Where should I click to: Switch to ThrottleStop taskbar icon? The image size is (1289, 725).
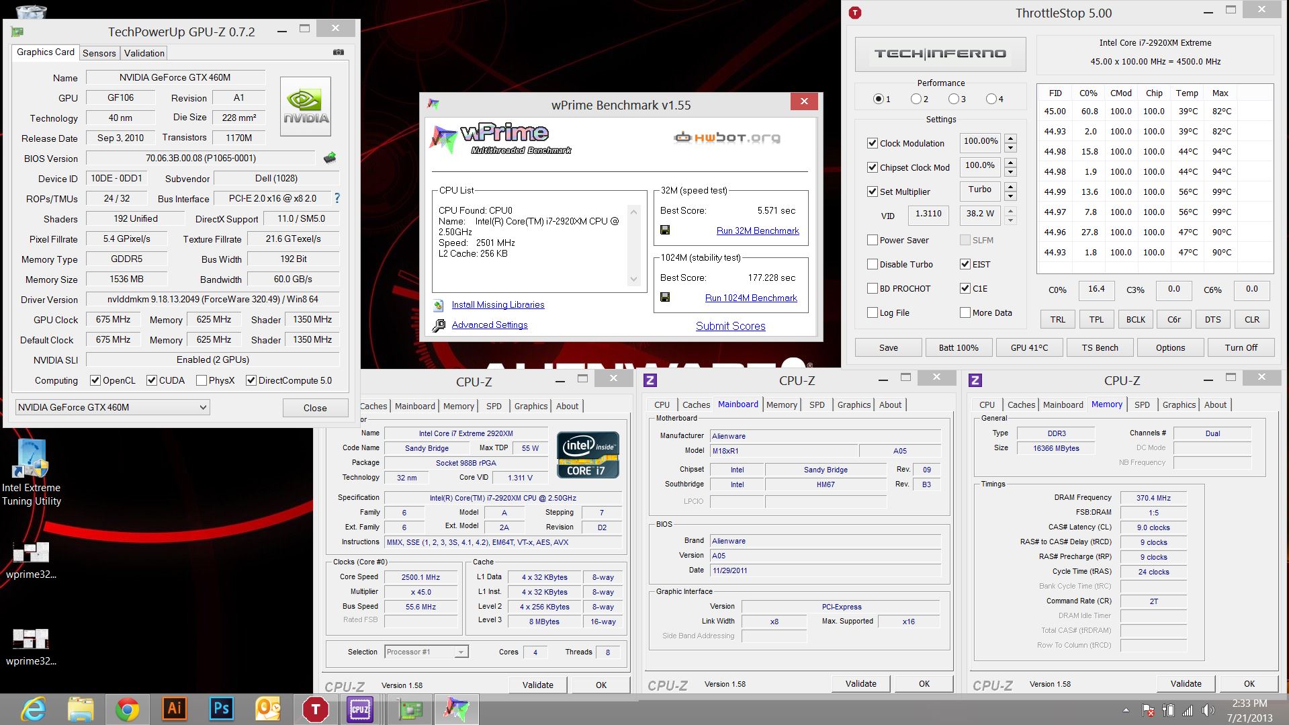click(x=315, y=709)
